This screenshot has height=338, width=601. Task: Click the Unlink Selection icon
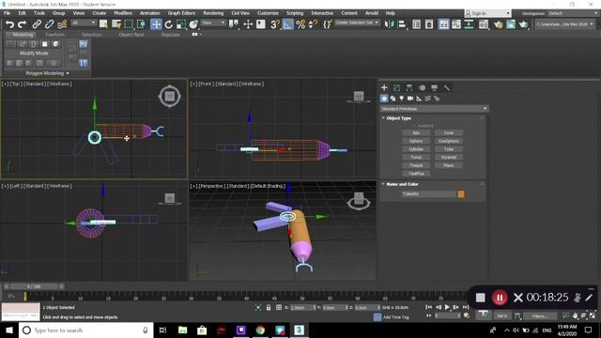(x=49, y=24)
